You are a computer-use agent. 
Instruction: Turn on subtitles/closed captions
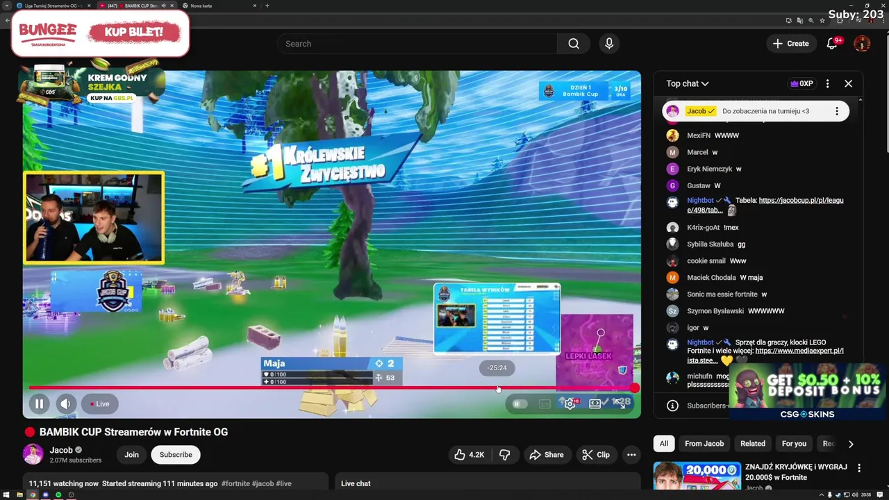coord(545,403)
